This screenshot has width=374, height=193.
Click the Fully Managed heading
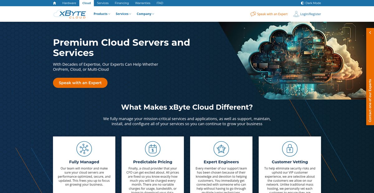[x=84, y=162]
